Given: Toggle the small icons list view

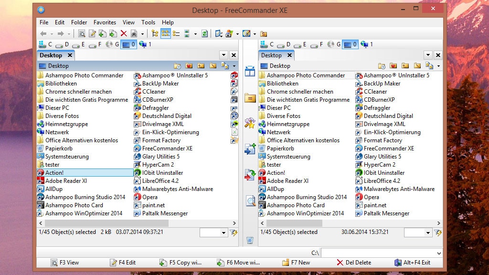Looking at the screenshot, I should [166, 34].
